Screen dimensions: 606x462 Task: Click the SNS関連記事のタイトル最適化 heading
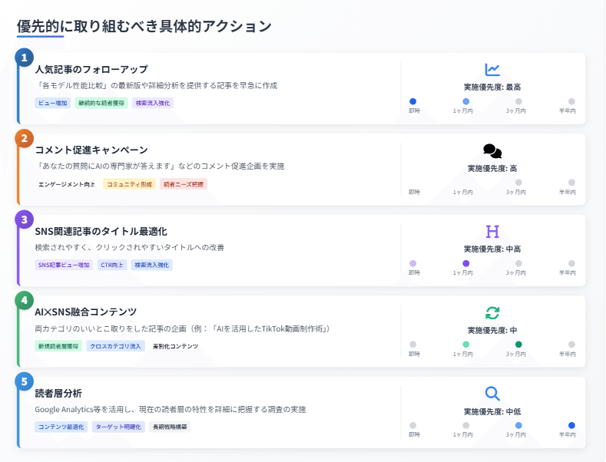click(x=101, y=232)
